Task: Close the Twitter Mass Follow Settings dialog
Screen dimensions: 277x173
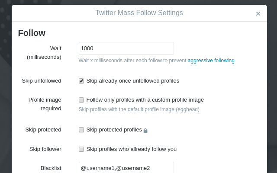Action: pyautogui.click(x=258, y=13)
